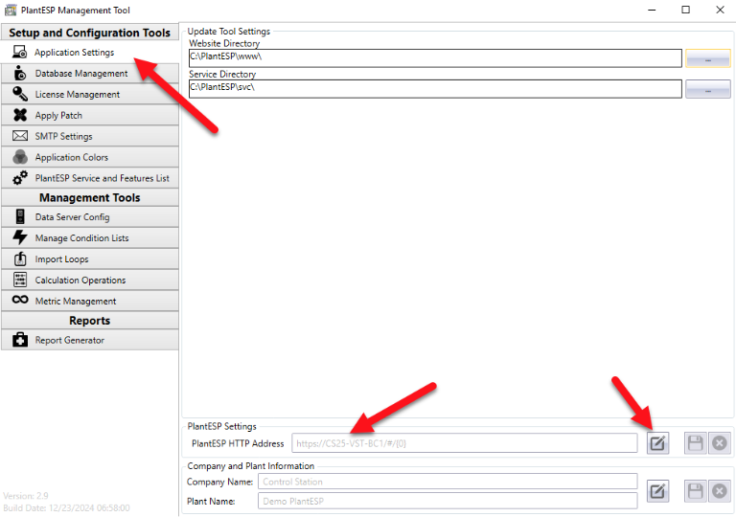The width and height of the screenshot is (736, 517).
Task: Click the Data Server Config server icon
Action: pyautogui.click(x=20, y=216)
